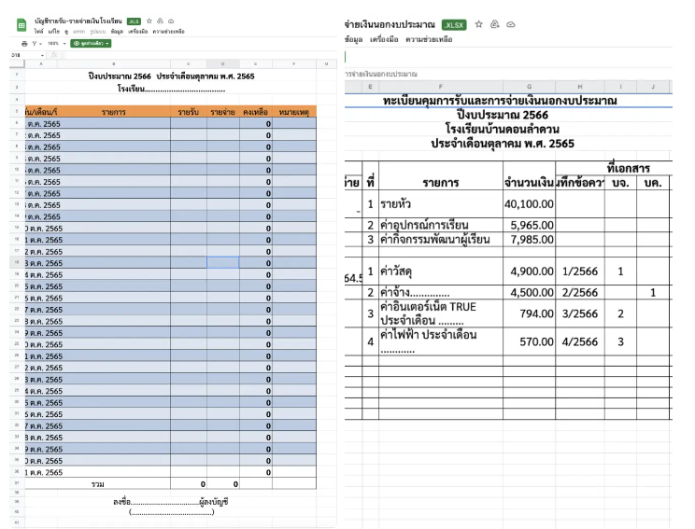Click the amount 40,100.00 cell

[530, 203]
